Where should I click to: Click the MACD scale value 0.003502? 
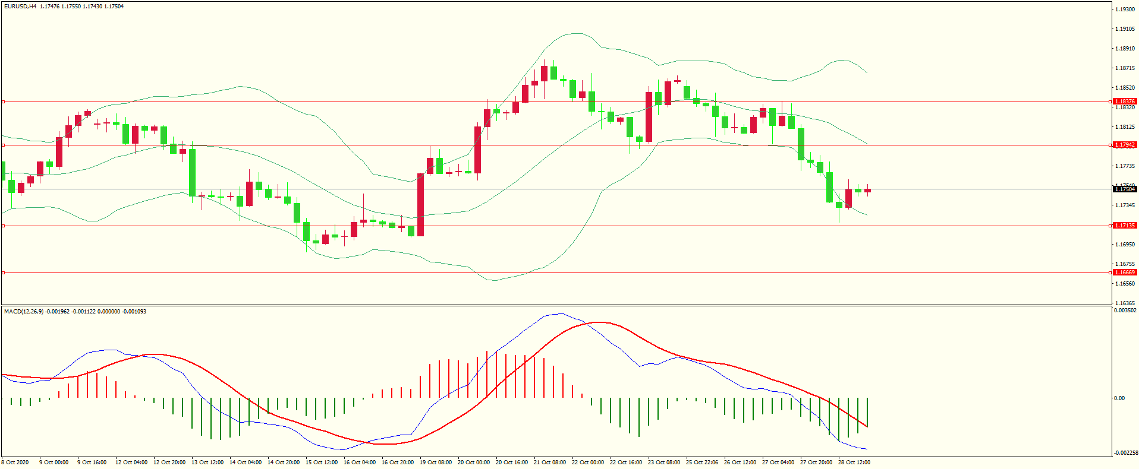(x=1125, y=310)
